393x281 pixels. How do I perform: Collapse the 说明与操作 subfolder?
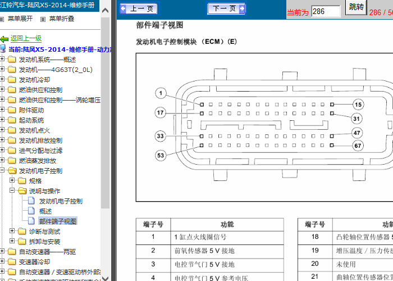pyautogui.click(x=12, y=191)
